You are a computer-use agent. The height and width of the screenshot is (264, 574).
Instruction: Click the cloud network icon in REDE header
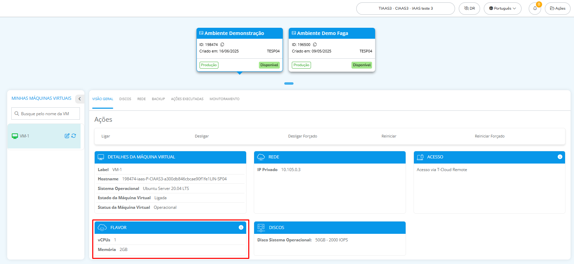click(261, 157)
